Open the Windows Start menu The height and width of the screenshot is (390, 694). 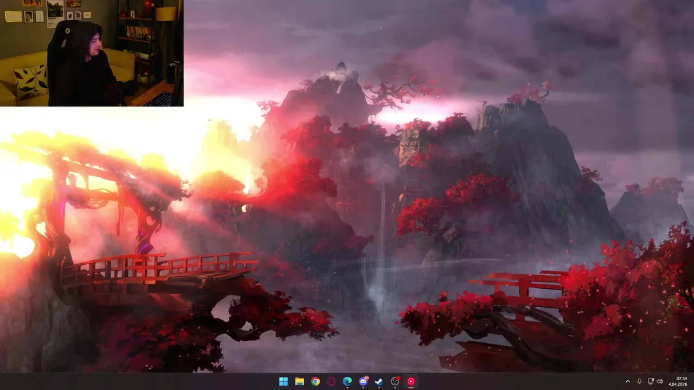click(284, 381)
